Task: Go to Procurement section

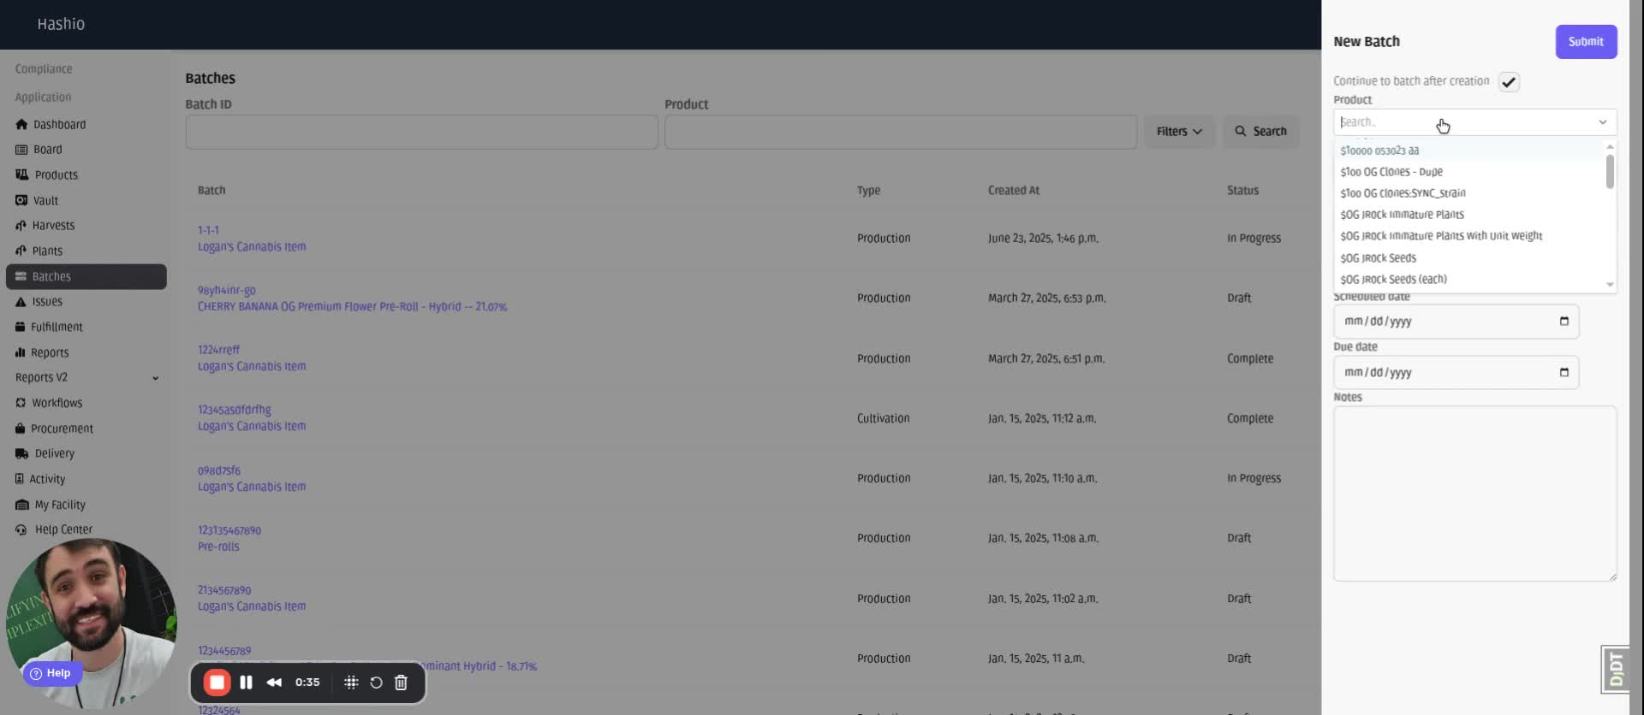Action: tap(54, 428)
